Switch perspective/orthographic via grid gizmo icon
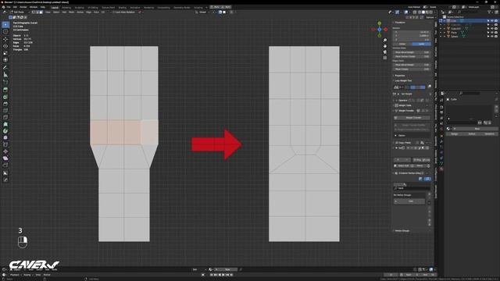This screenshot has height=281, width=500. click(385, 58)
